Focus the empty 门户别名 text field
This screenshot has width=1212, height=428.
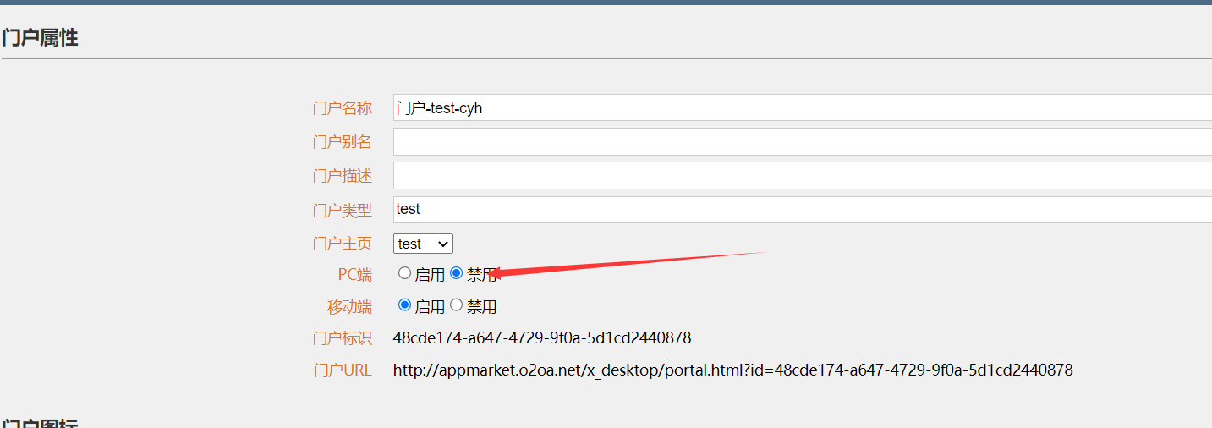point(802,142)
